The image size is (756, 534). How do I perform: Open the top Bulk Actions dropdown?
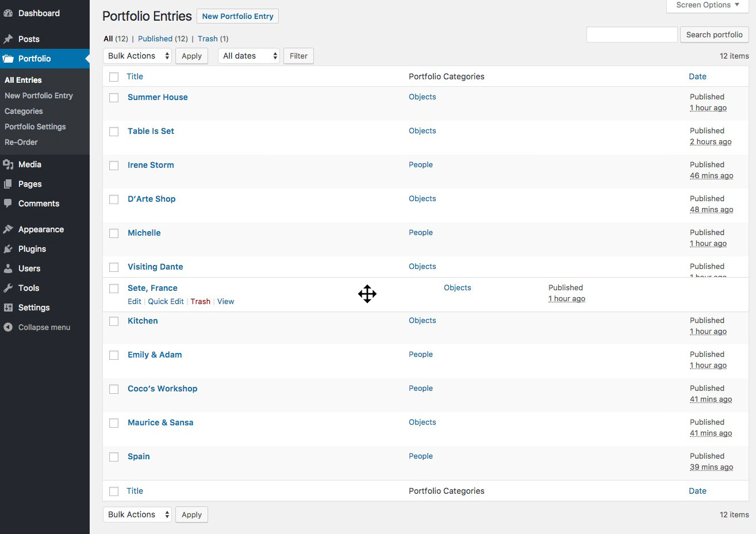[x=137, y=56]
